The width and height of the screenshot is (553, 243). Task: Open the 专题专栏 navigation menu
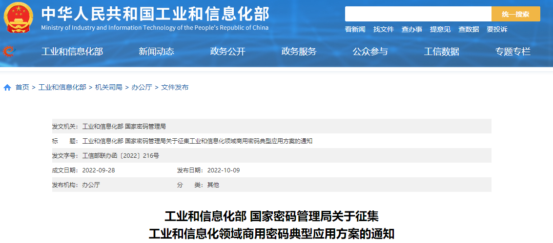(x=513, y=52)
